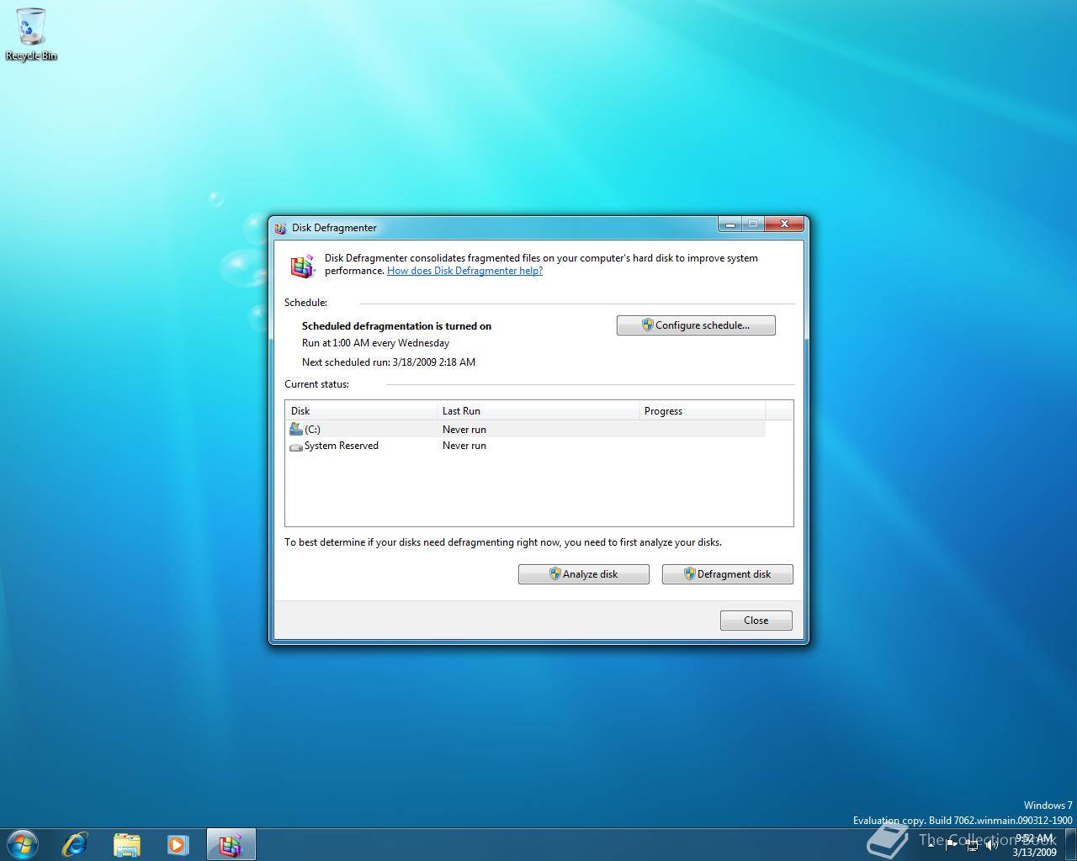
Task: Close the window using the title bar X
Action: coord(784,224)
